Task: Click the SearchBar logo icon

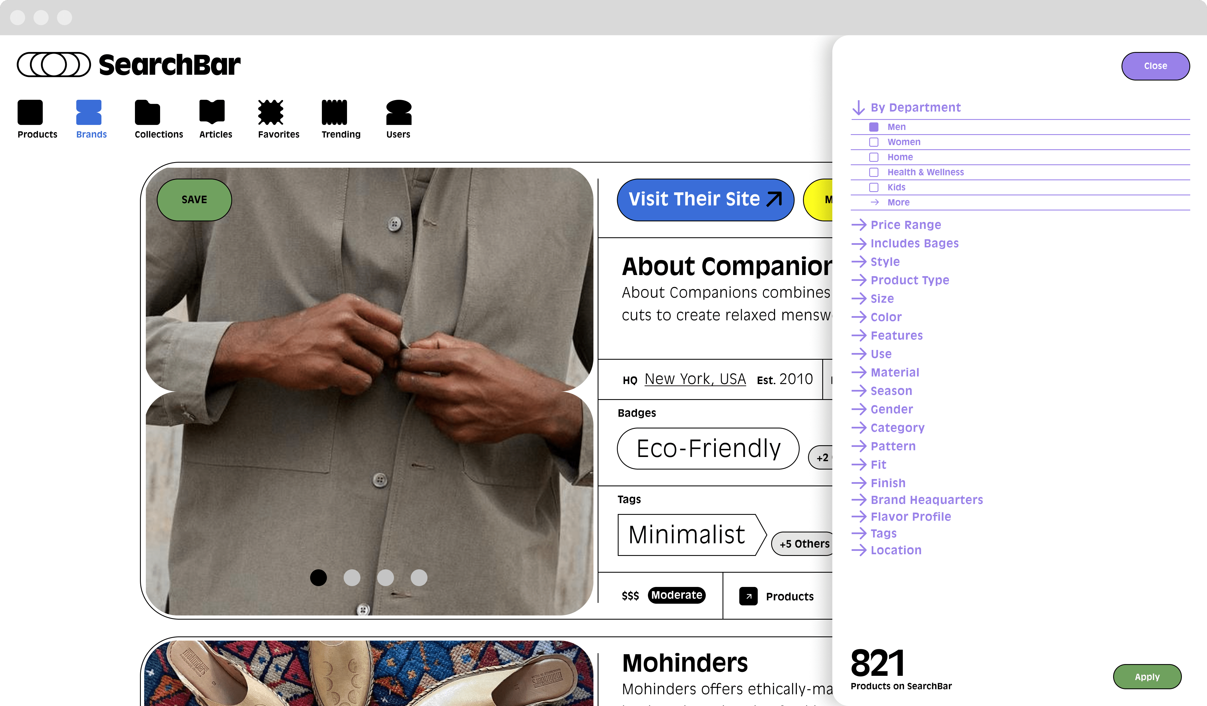Action: click(54, 65)
